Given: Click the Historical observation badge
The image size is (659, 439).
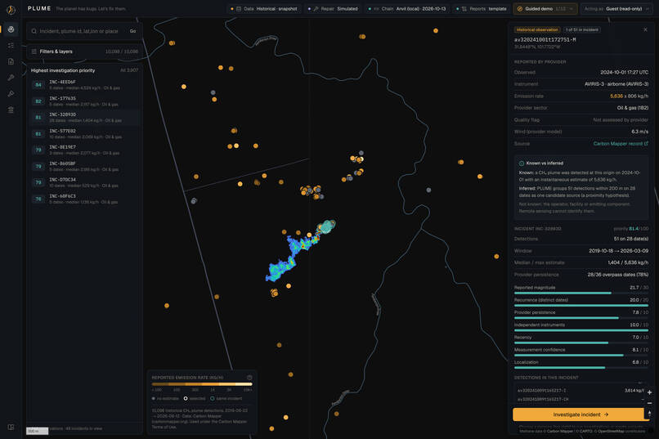Looking at the screenshot, I should [x=537, y=29].
